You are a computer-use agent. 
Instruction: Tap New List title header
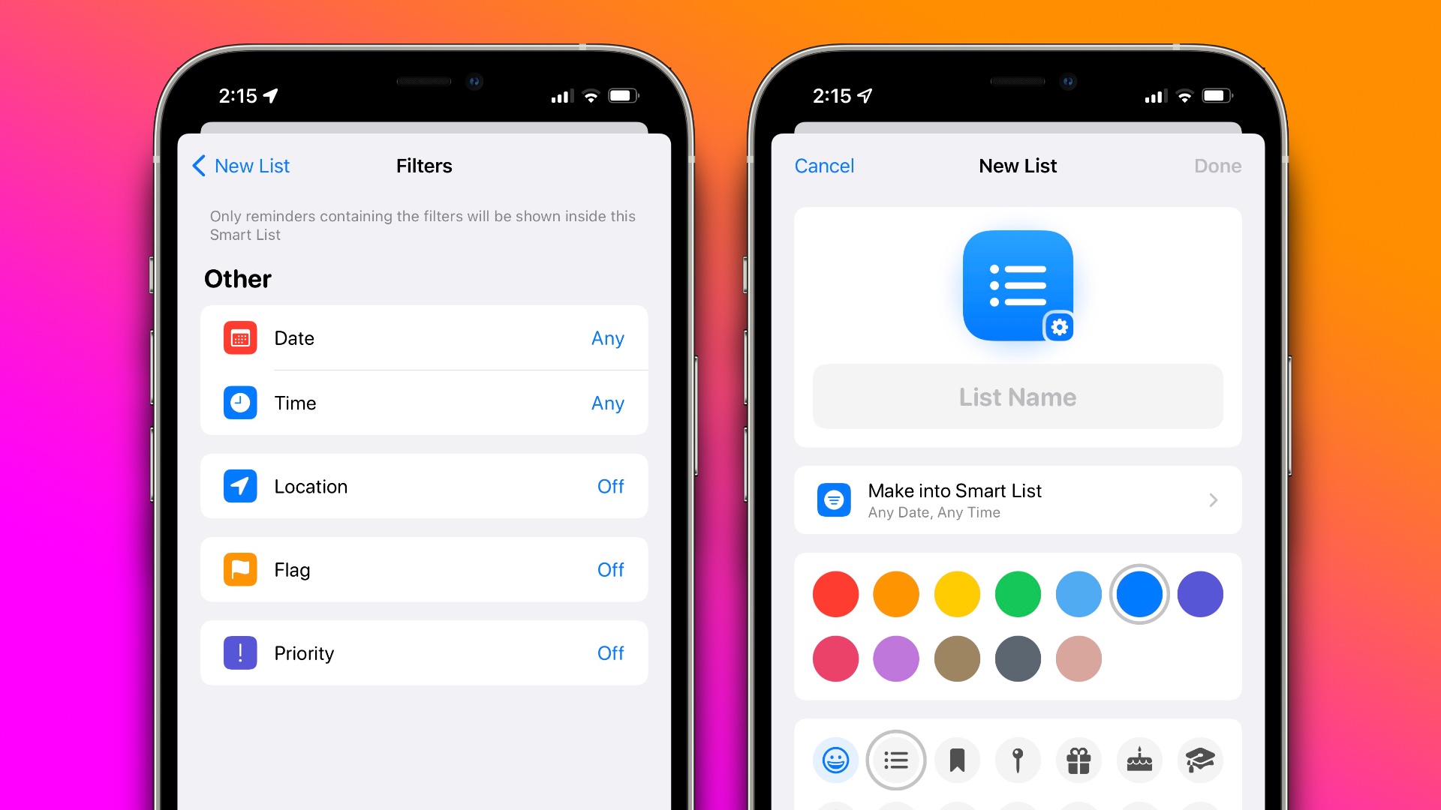pos(1018,165)
